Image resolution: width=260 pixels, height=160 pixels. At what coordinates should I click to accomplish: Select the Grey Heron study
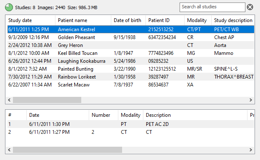tap(131, 45)
